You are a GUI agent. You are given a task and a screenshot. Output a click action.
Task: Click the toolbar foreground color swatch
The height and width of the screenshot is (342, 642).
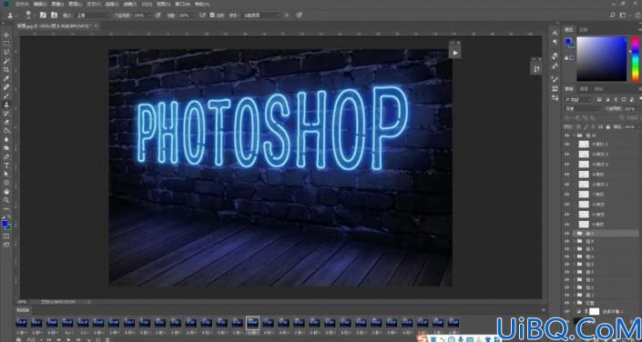pos(5,224)
